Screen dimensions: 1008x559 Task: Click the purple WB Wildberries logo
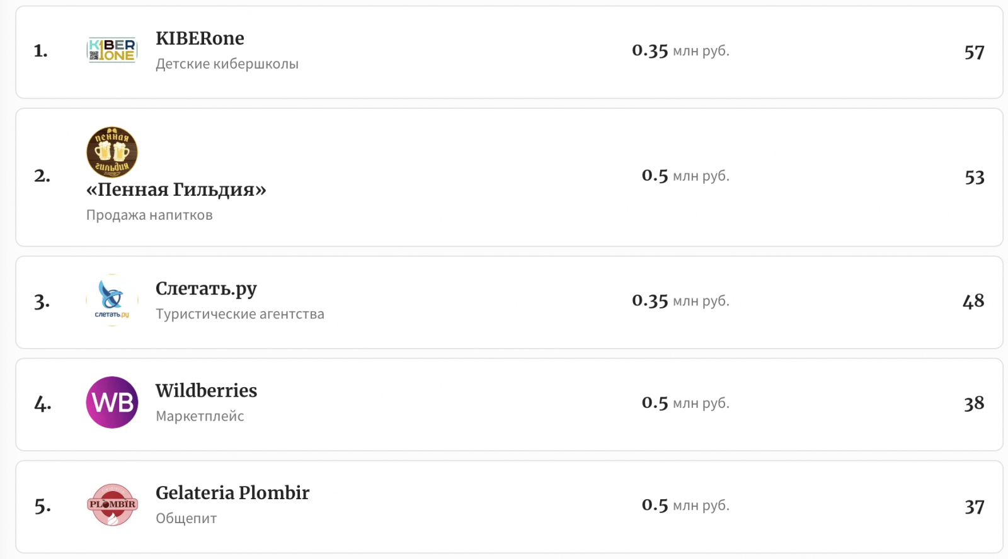(112, 403)
